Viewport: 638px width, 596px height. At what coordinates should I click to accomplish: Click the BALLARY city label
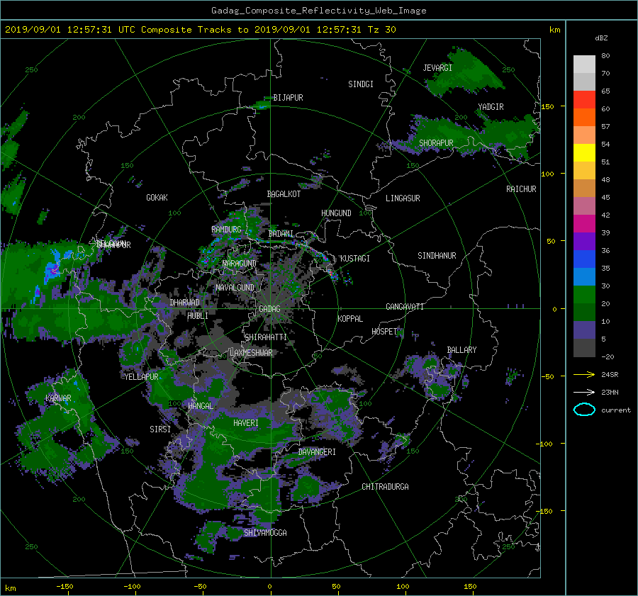pyautogui.click(x=461, y=350)
